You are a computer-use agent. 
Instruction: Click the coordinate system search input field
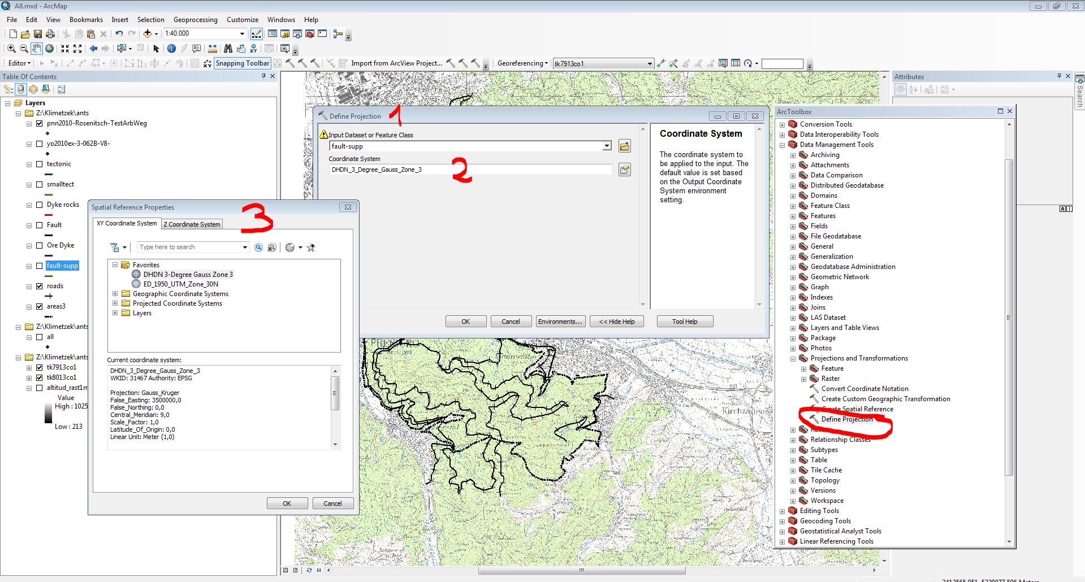pyautogui.click(x=189, y=247)
